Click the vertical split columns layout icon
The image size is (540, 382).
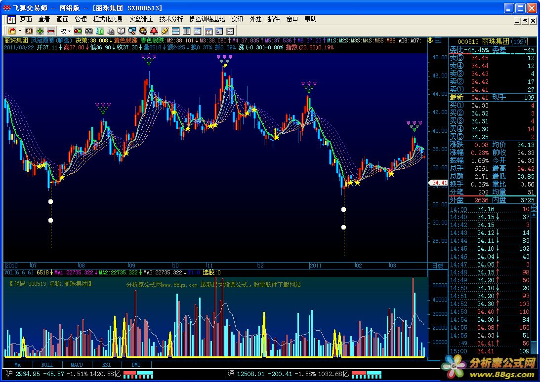pos(187,31)
